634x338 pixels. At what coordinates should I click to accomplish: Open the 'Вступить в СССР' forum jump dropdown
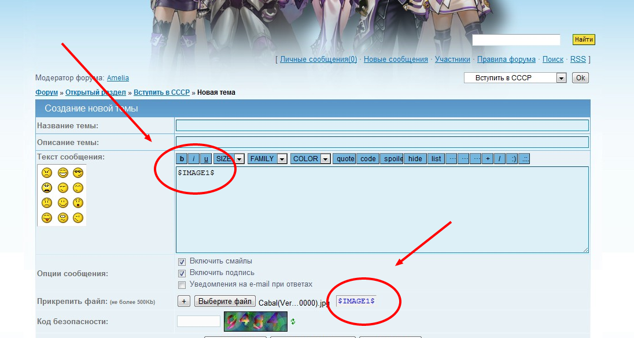click(514, 78)
